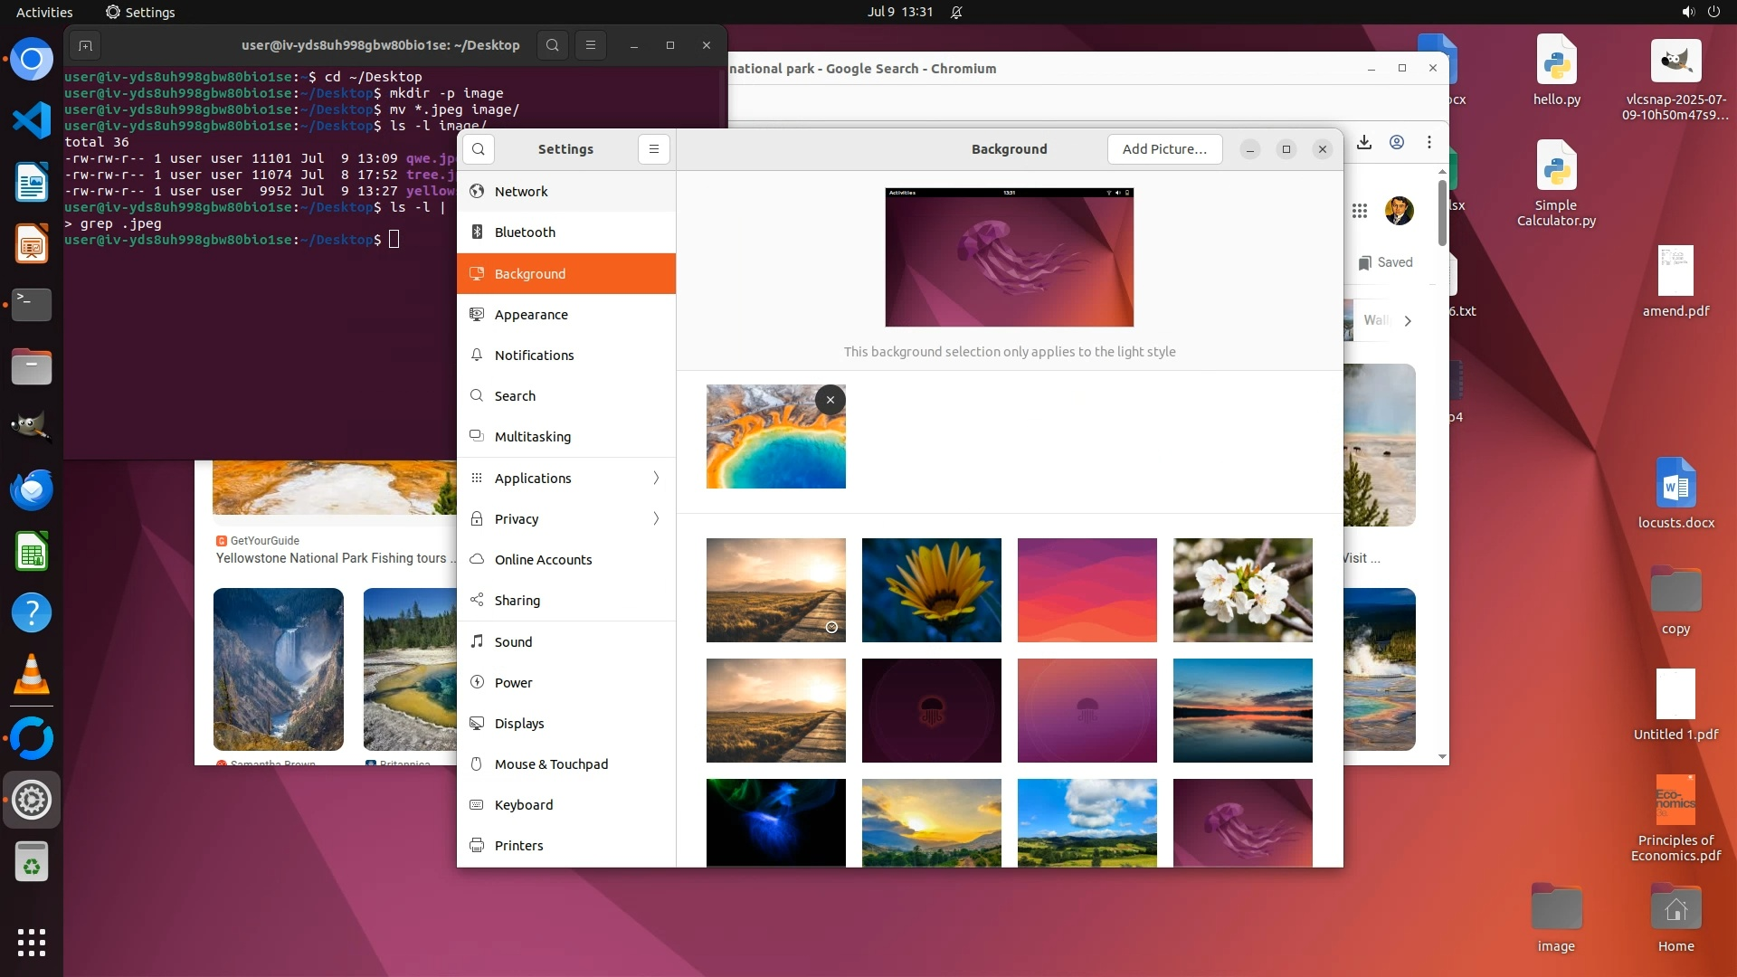Choose the pink gradient waves wallpaper
The height and width of the screenshot is (977, 1737).
click(1087, 590)
